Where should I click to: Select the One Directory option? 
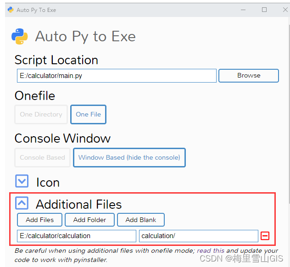(41, 114)
